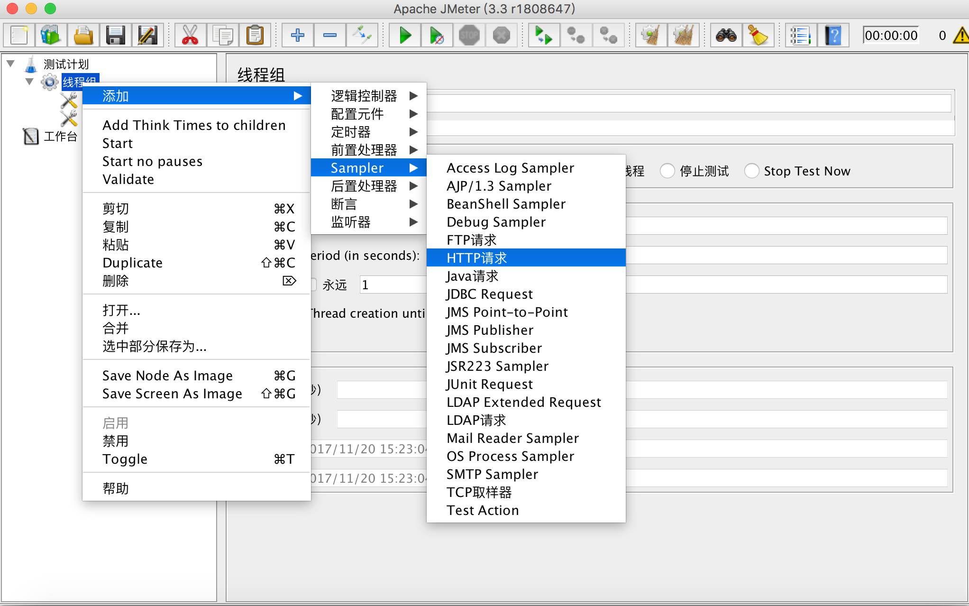Click Validate in context menu

[x=196, y=179]
